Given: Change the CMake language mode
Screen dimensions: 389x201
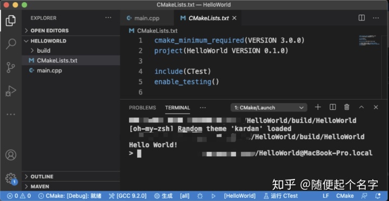Looking at the screenshot, I should pos(345,196).
